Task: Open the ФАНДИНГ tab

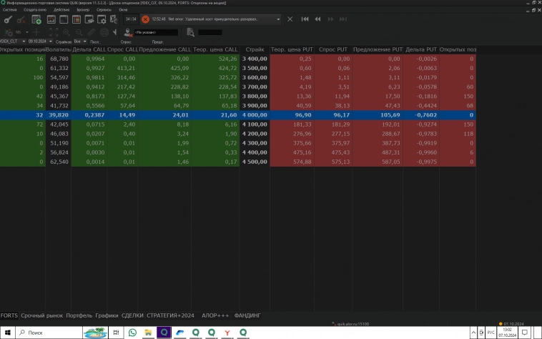Action: click(x=247, y=315)
